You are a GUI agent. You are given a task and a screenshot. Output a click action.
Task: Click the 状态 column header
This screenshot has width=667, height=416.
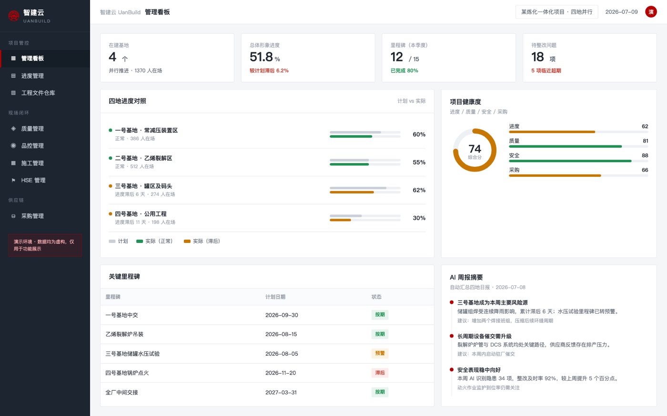[x=376, y=297]
